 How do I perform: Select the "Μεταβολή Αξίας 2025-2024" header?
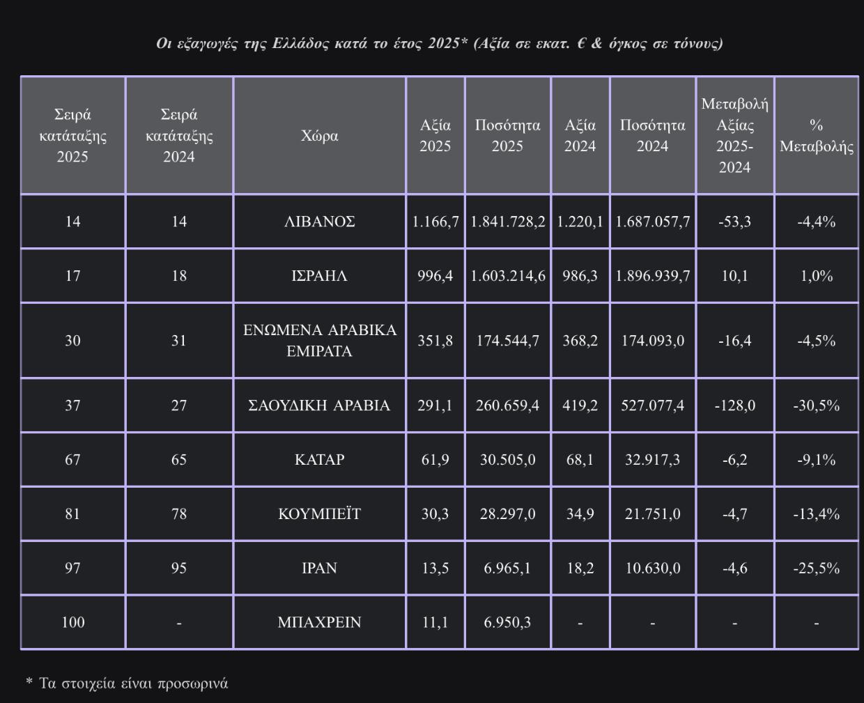(734, 135)
